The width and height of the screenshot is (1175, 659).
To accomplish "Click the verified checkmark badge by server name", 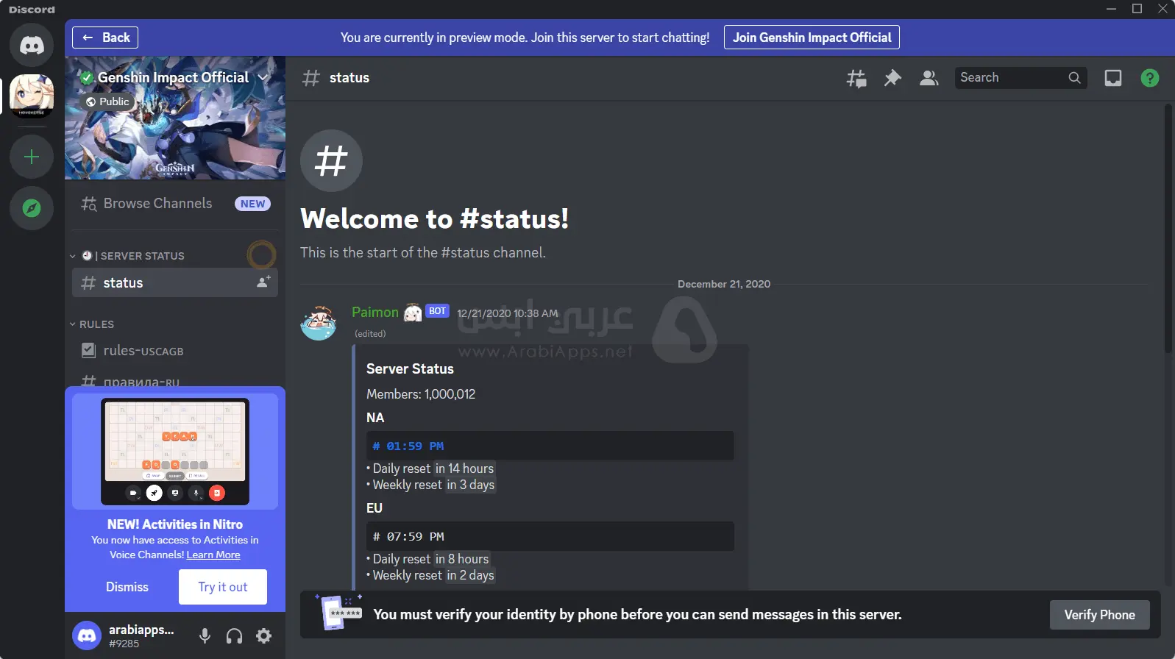I will tap(87, 77).
